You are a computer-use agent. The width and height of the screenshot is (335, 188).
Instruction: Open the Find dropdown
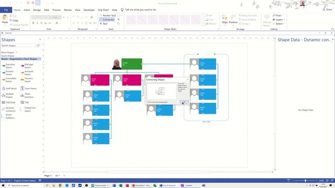277,16
